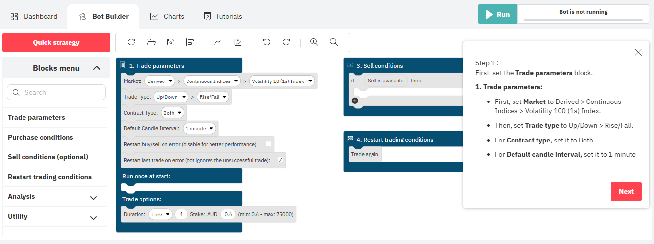Open the 1 minute candle interval dropdown
This screenshot has height=244, width=654.
coord(199,129)
